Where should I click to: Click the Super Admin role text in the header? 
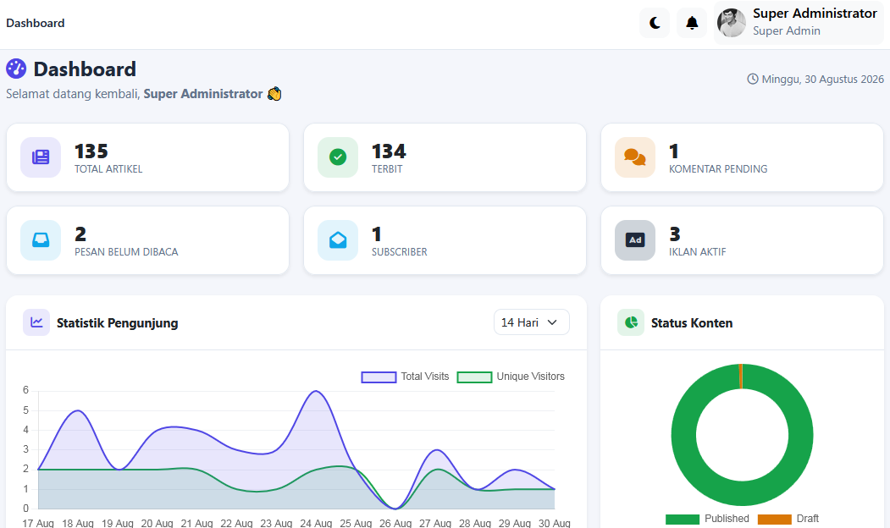pos(786,30)
